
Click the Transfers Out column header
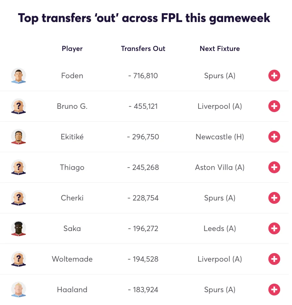[143, 49]
